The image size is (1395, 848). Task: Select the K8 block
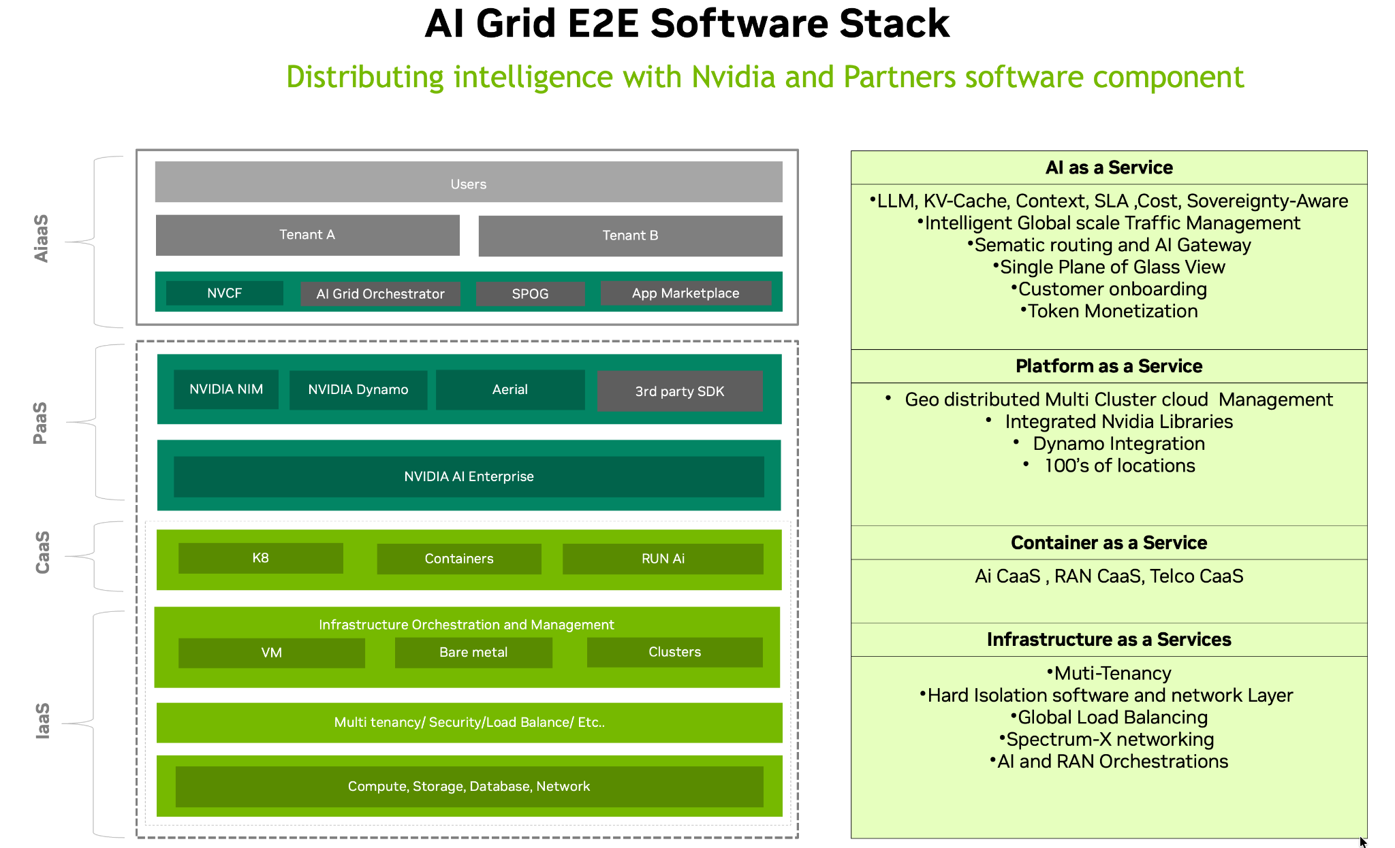[260, 558]
